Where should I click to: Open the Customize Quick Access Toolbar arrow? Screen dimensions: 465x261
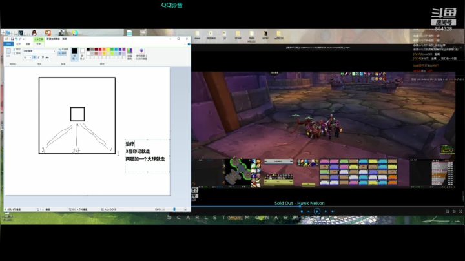[23, 39]
